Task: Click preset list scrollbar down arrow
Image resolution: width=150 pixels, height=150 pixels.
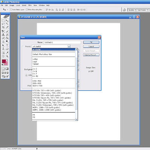Action: tap(76, 120)
